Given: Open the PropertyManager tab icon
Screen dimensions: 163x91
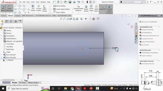Looking at the screenshot, I should (7, 21).
